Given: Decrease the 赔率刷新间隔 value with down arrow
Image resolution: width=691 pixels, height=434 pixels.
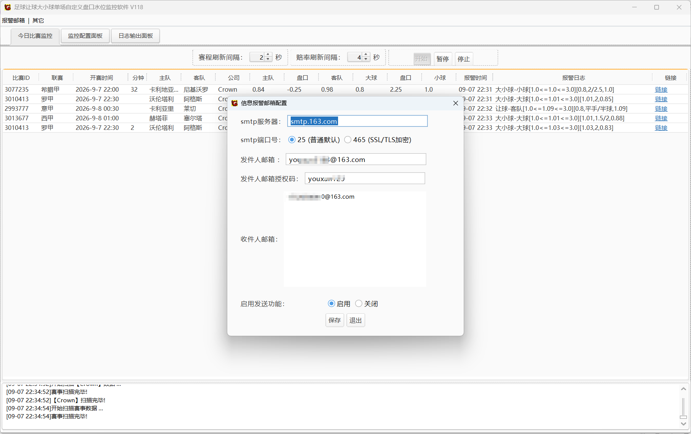Looking at the screenshot, I should click(366, 59).
